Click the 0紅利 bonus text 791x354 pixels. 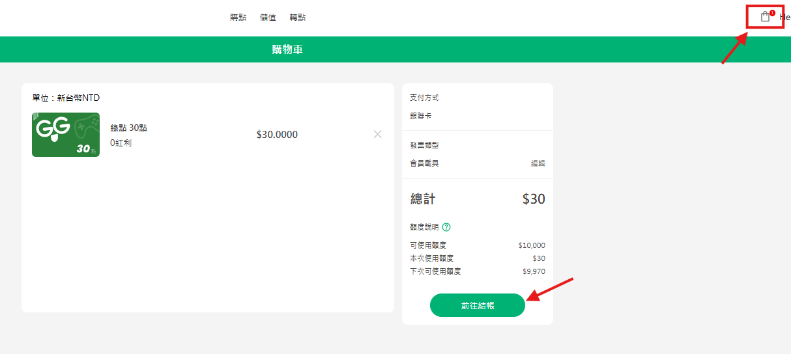pos(121,143)
